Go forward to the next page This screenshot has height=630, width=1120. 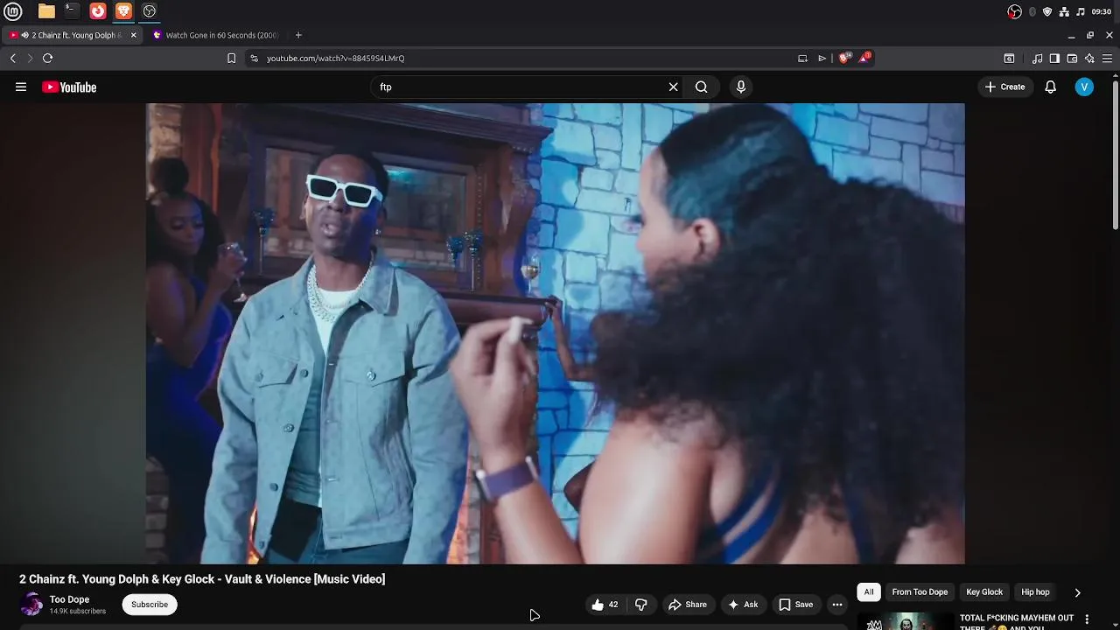[x=30, y=59]
